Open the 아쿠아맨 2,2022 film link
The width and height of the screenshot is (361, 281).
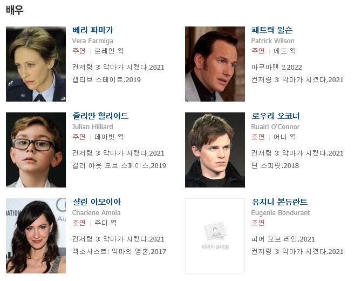276,68
